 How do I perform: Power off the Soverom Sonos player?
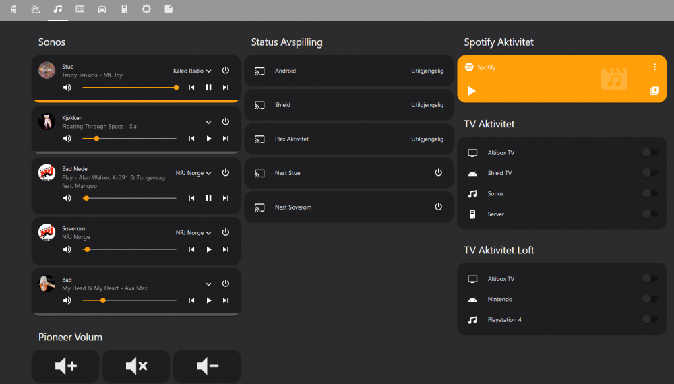tap(225, 232)
